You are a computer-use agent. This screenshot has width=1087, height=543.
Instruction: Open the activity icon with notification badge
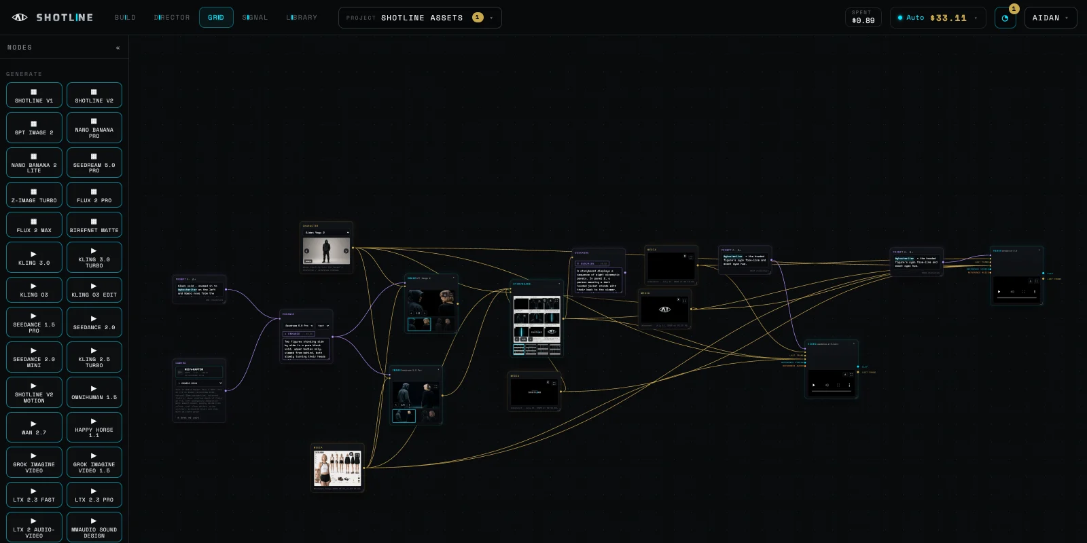pos(1005,18)
